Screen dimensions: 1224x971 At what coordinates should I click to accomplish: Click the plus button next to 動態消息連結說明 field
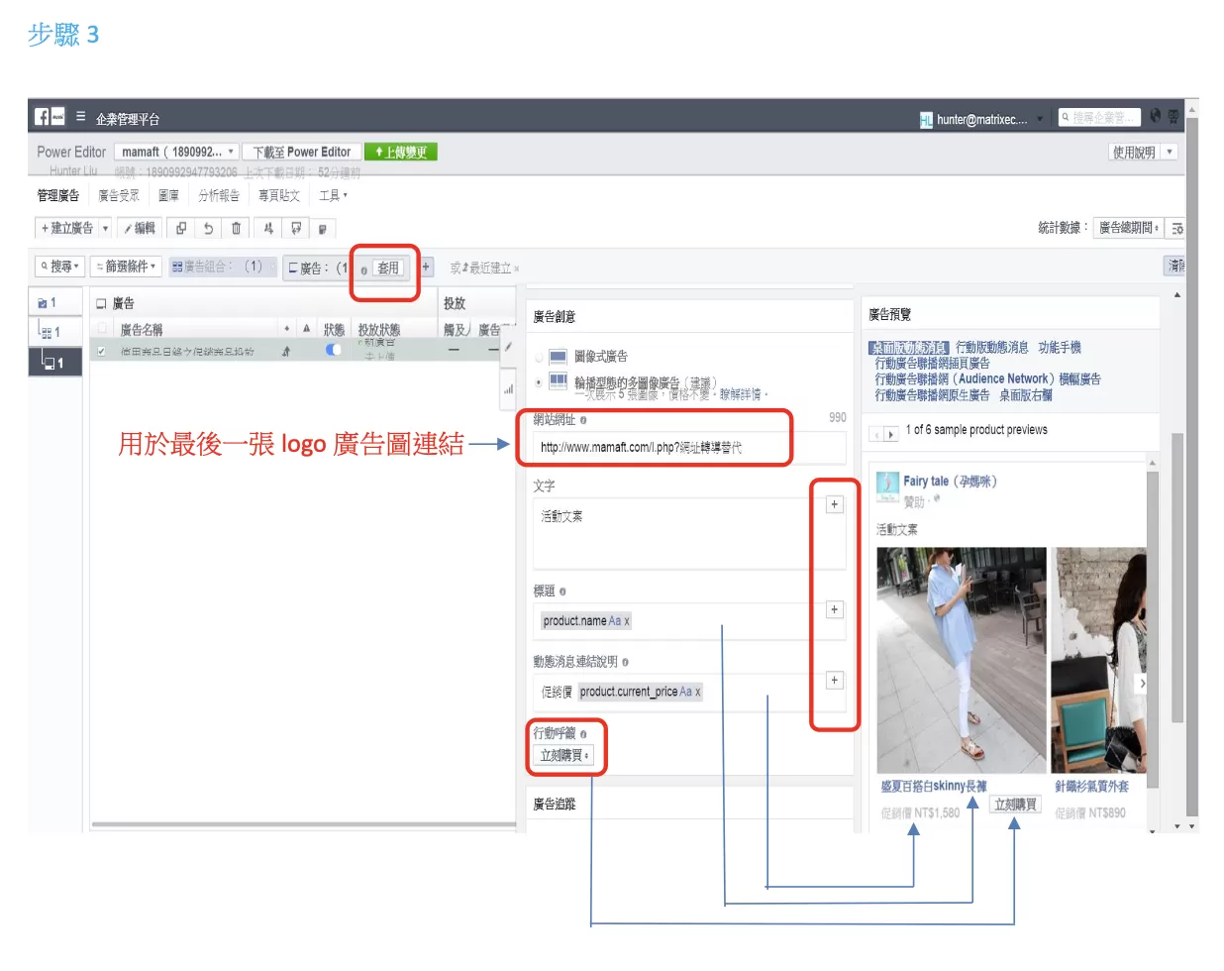pyautogui.click(x=834, y=680)
